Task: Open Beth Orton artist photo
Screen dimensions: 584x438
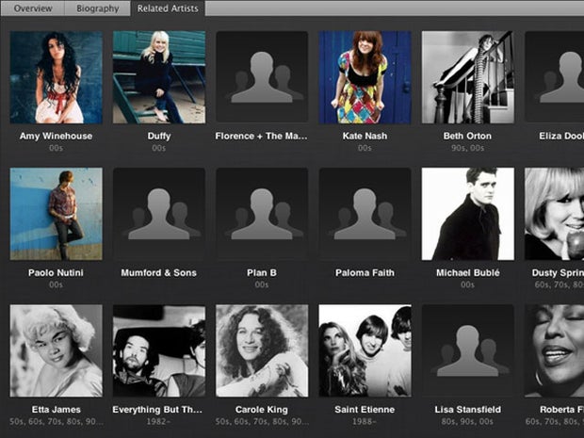Action: 468,77
